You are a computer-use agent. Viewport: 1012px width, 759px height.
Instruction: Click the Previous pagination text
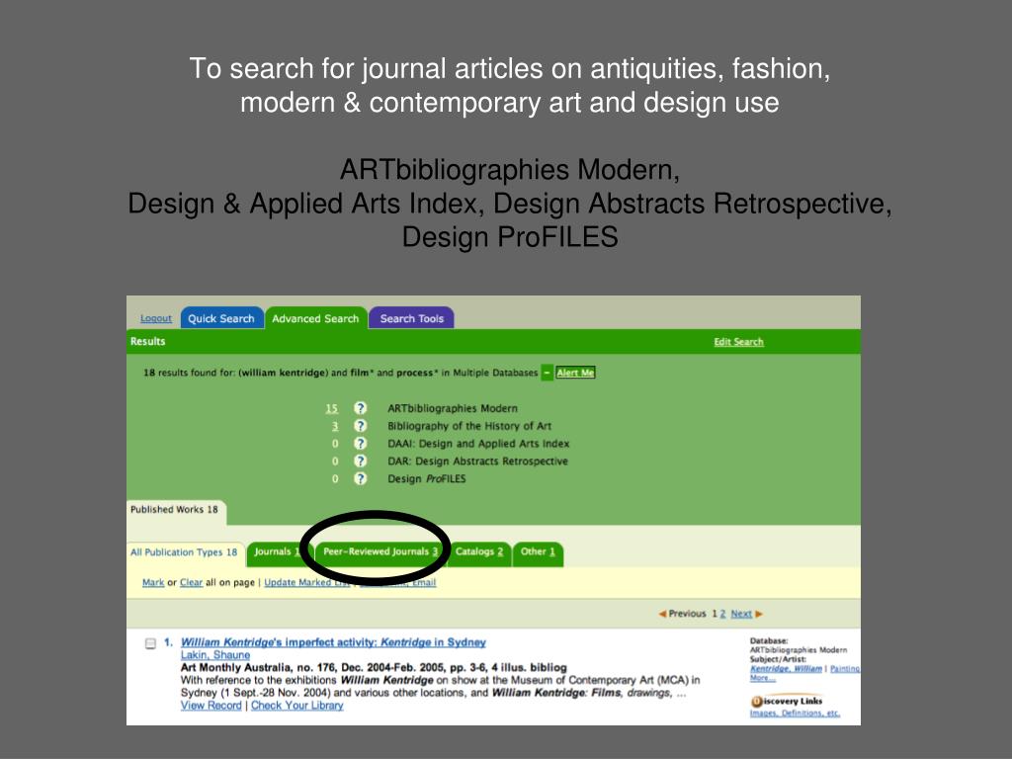[x=688, y=614]
